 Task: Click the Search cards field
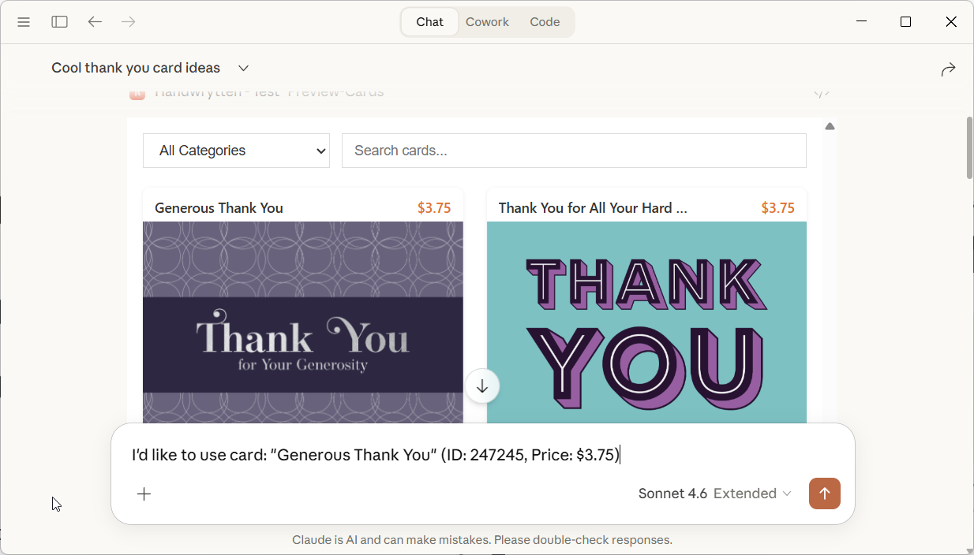coord(574,151)
